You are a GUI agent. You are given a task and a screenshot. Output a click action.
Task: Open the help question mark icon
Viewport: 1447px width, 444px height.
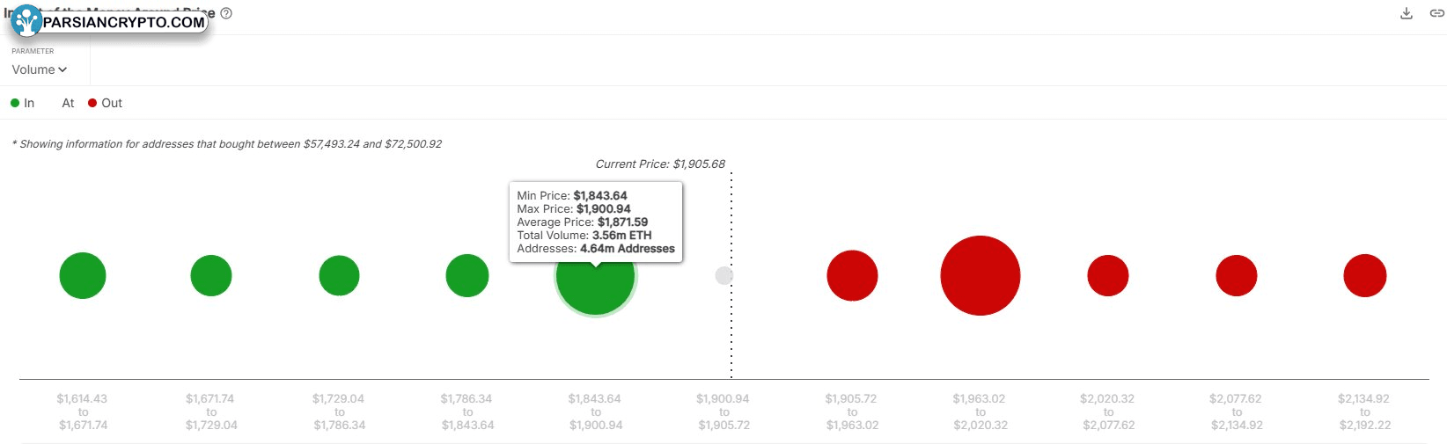tap(226, 13)
